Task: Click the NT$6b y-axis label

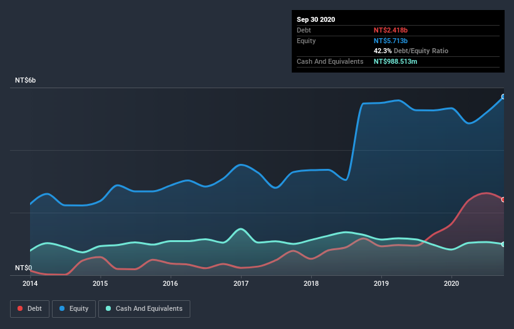Action: [25, 80]
